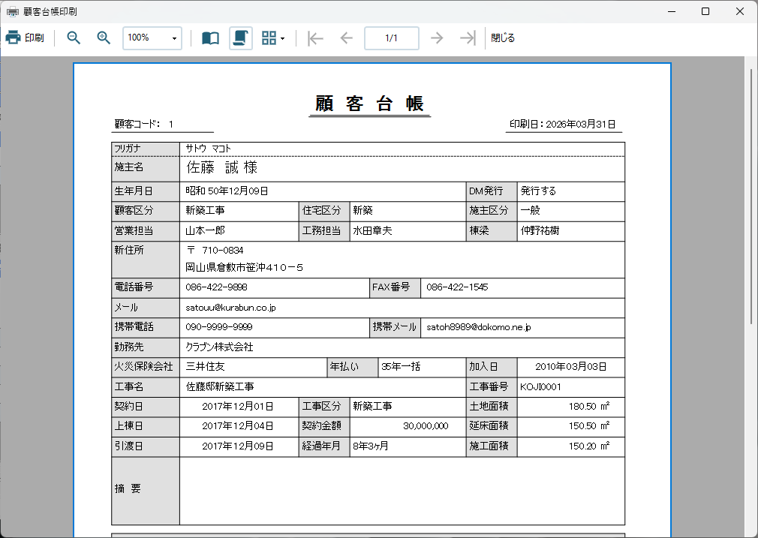
Task: Click the printer icon to print
Action: point(13,38)
